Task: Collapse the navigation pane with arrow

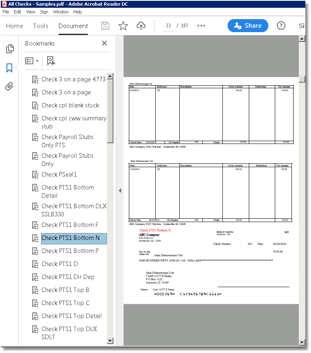Action: coord(120,190)
